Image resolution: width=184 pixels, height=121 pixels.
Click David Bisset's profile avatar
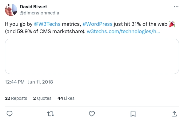11,10
